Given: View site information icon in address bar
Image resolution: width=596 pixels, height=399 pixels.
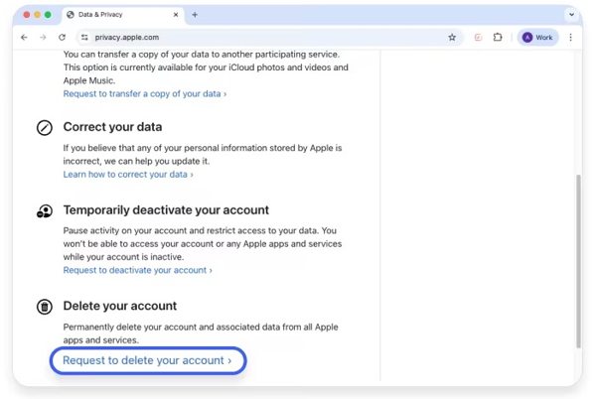Looking at the screenshot, I should [x=84, y=37].
